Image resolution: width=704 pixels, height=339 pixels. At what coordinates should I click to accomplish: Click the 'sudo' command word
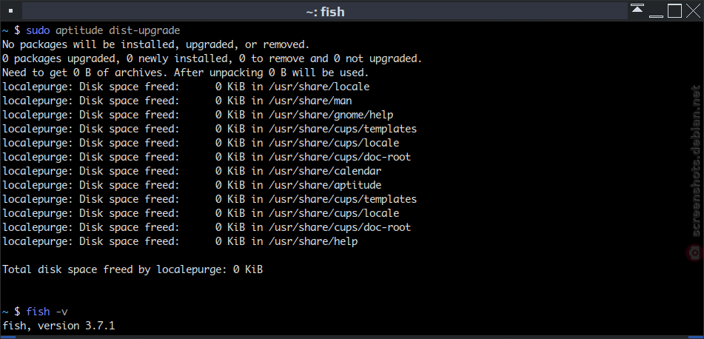point(38,30)
